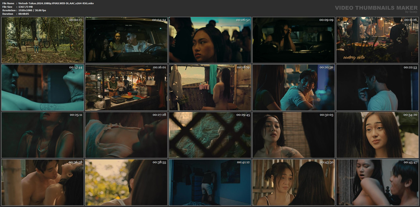Pick the market thumbnail at 00:11:26
420x207 pixels.
tap(377, 40)
